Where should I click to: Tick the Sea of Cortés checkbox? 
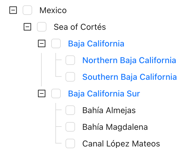42,27
